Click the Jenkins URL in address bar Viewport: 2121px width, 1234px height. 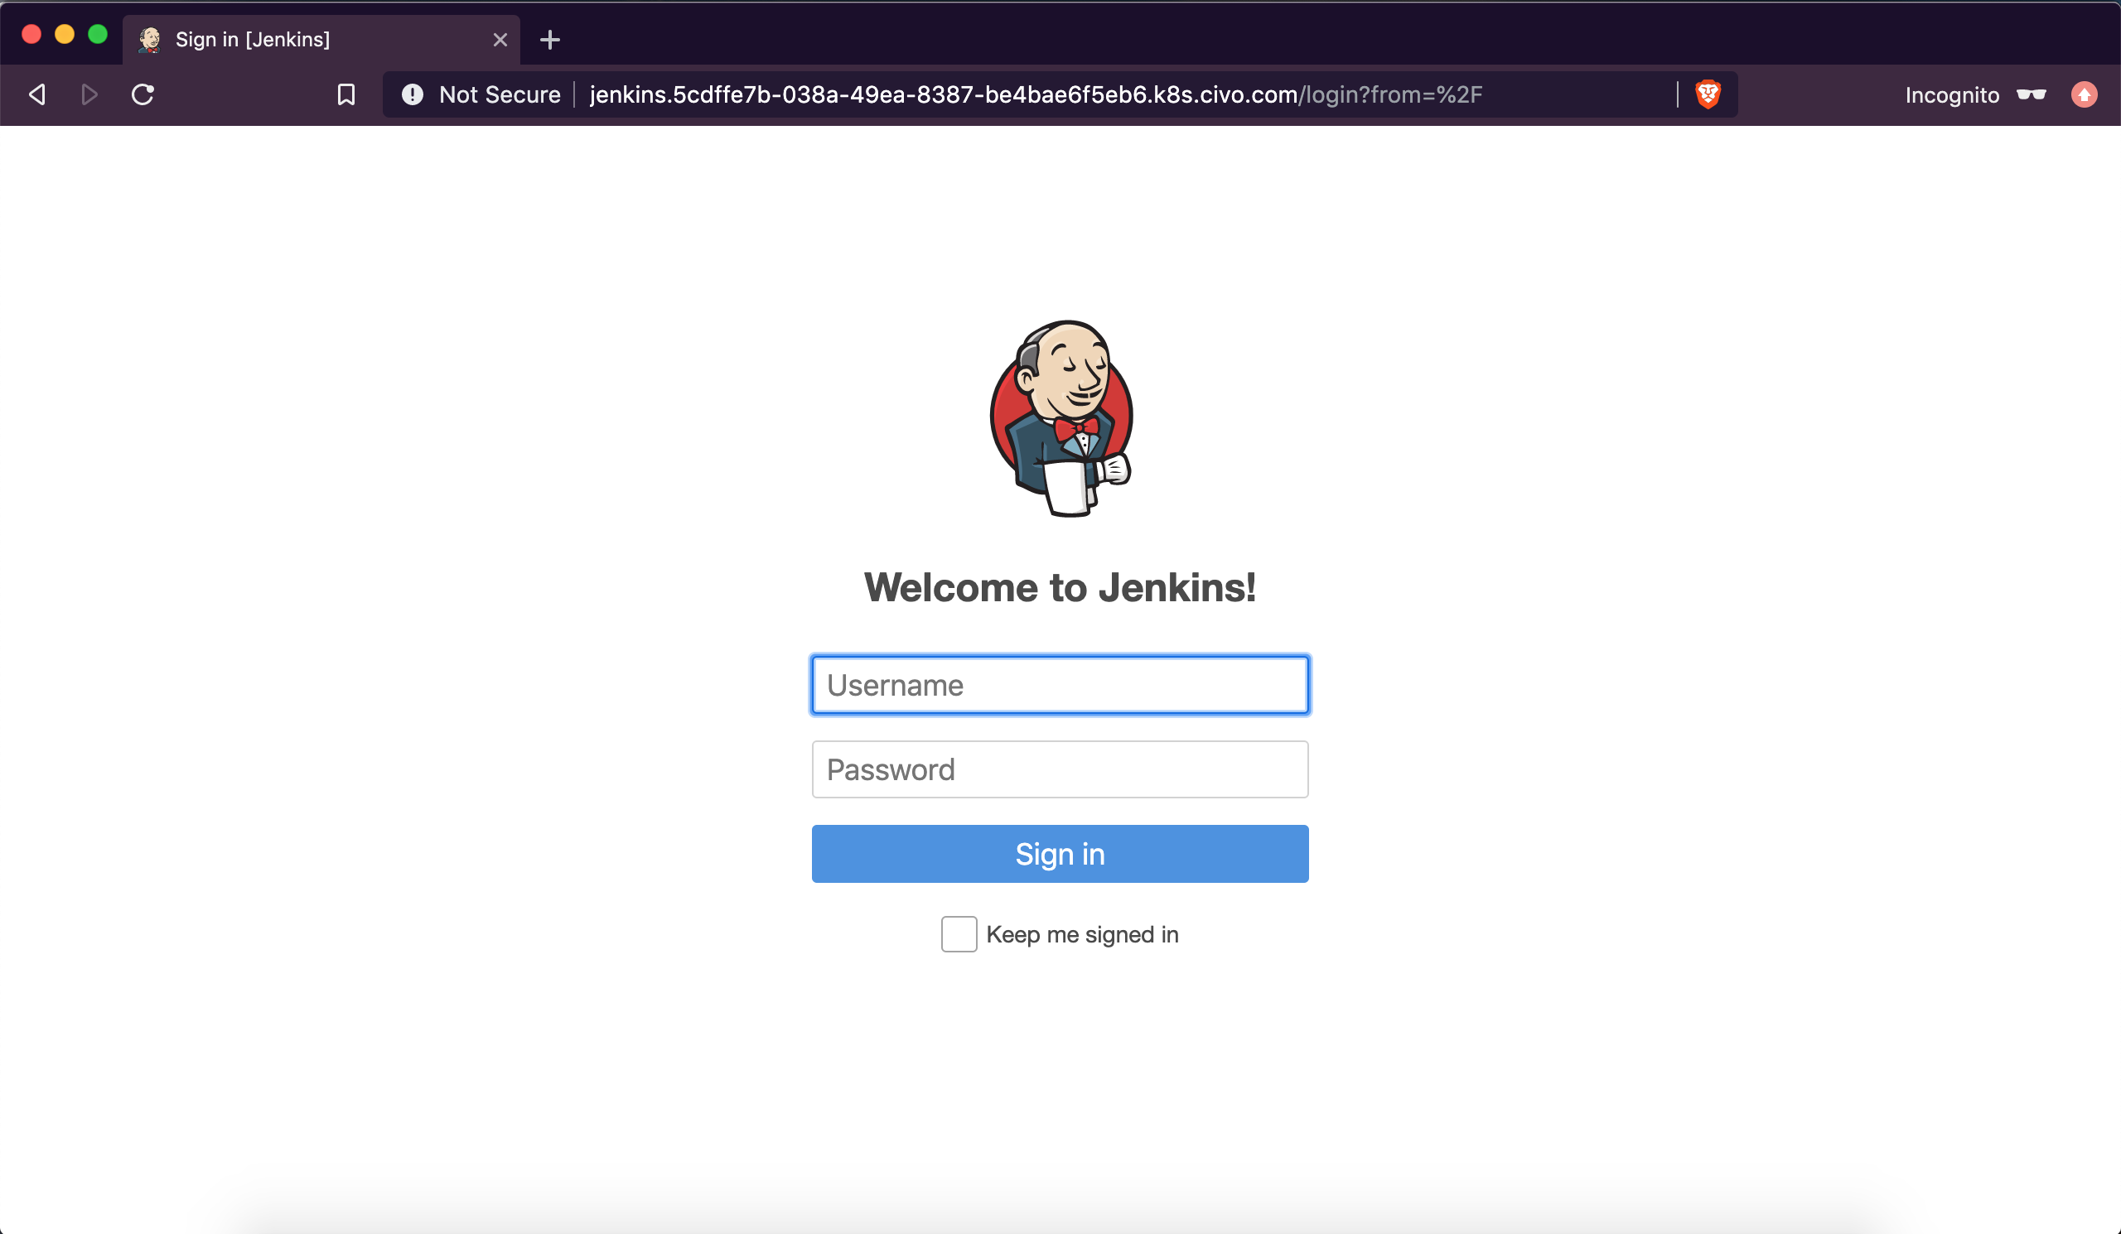(x=1036, y=94)
